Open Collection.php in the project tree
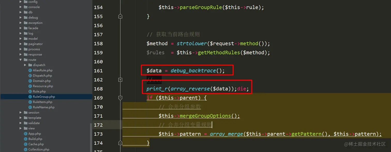This screenshot has height=152, width=391. (39, 149)
